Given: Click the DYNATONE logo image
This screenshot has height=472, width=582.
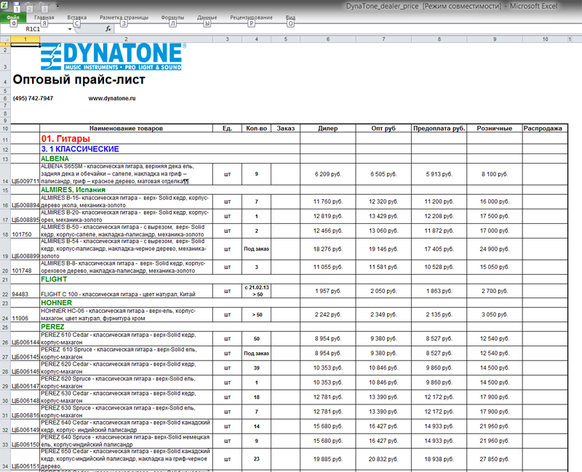Looking at the screenshot, I should pos(113,57).
